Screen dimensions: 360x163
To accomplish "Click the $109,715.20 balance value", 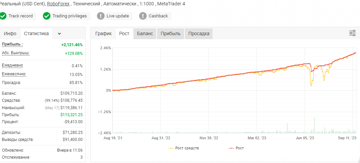I will tap(72, 93).
